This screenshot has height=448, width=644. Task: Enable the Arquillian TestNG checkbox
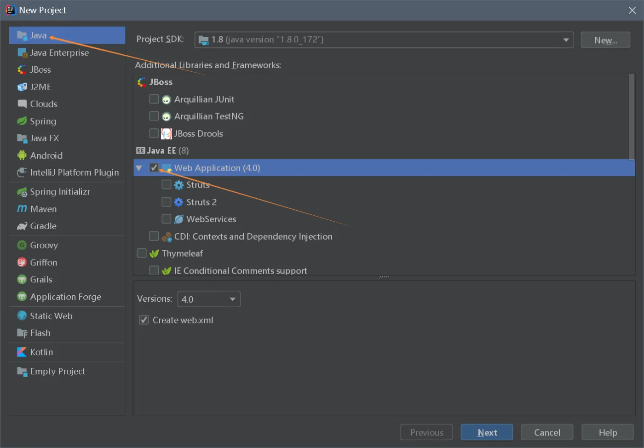tap(154, 116)
